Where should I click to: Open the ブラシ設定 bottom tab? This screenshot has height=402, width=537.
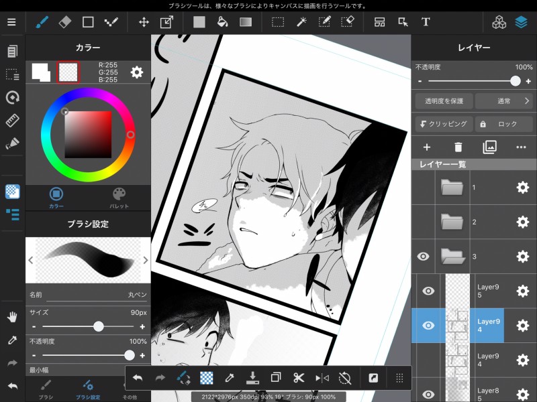(88, 390)
